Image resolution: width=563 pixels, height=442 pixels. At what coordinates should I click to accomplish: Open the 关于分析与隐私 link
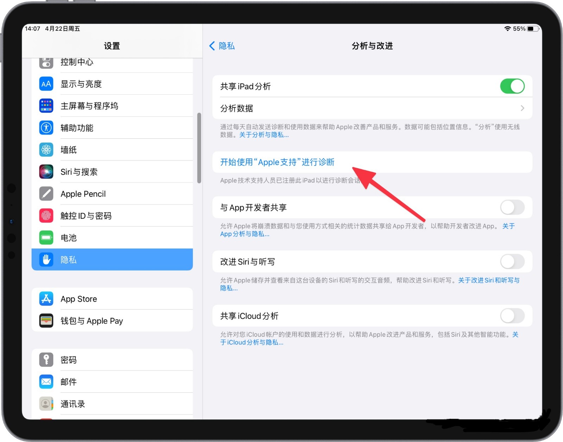[x=264, y=135]
